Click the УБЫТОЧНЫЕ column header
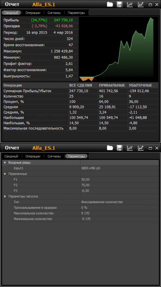This screenshot has width=161, height=287. (140, 85)
